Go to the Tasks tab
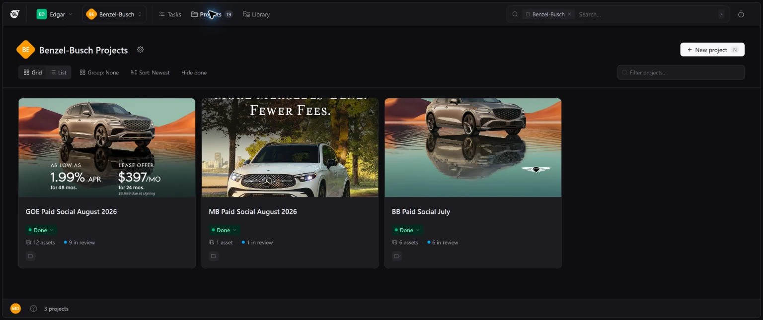Image resolution: width=763 pixels, height=320 pixels. [170, 14]
